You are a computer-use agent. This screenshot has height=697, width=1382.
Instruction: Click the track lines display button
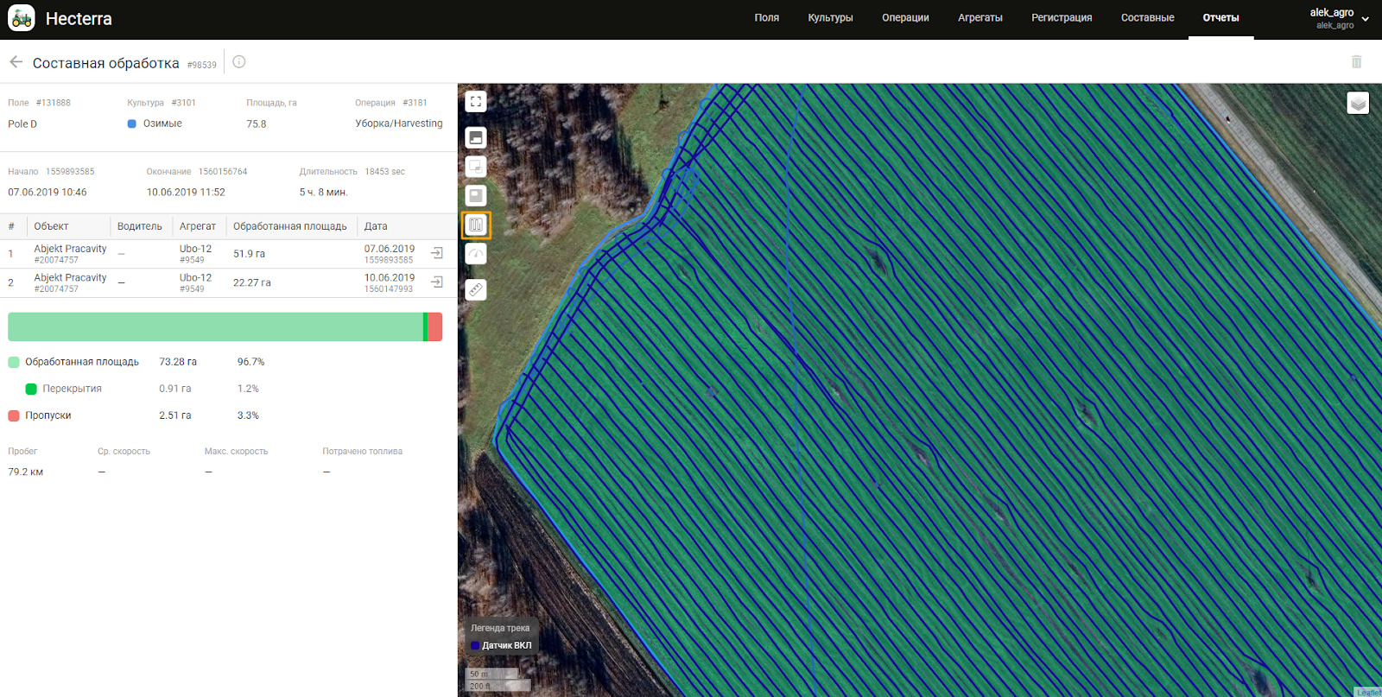click(476, 225)
